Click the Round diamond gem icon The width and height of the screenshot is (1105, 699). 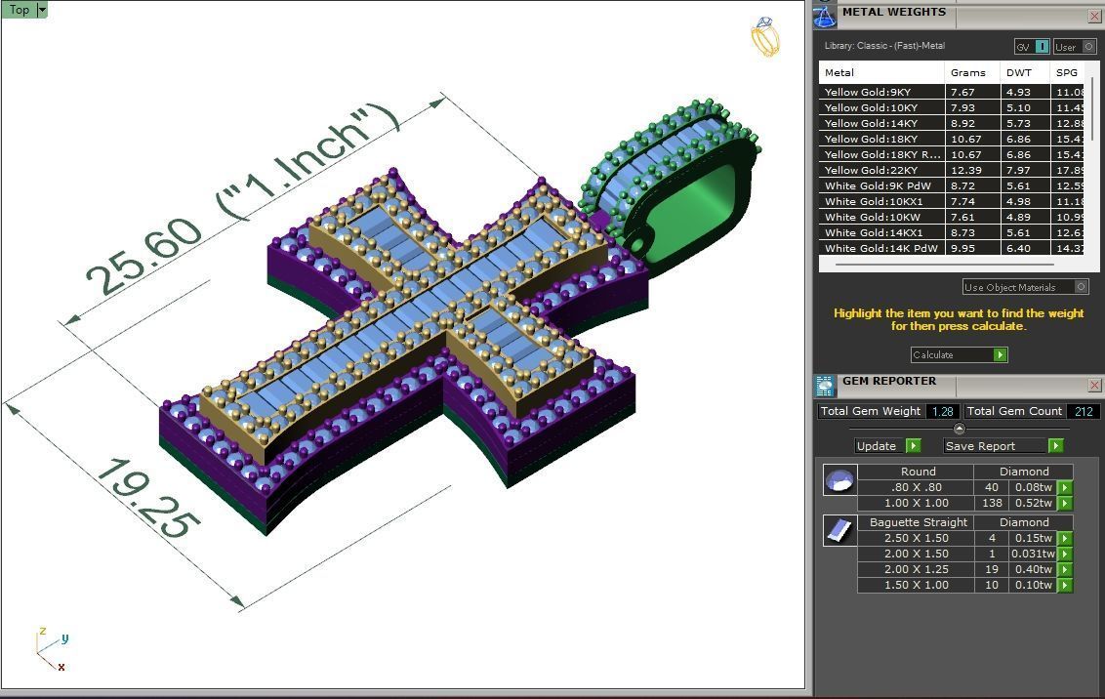point(840,480)
